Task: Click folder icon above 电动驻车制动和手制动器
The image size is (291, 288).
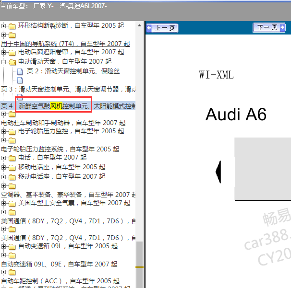Action: click(12, 114)
